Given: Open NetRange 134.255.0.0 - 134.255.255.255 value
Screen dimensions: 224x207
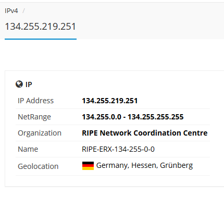Looking at the screenshot, I should click(133, 117).
